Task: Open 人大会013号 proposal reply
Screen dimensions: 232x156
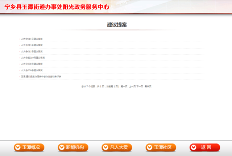Action: (x=32, y=45)
